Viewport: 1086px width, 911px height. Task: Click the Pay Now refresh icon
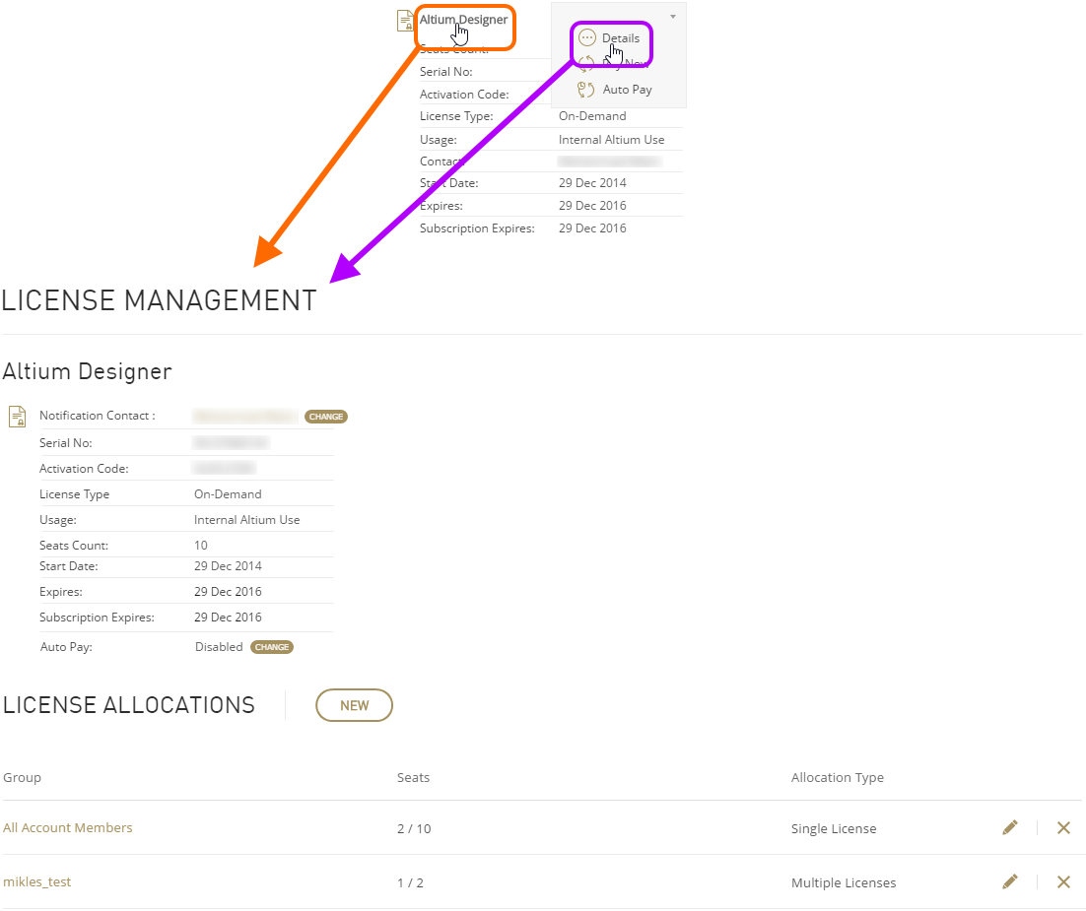(x=586, y=63)
